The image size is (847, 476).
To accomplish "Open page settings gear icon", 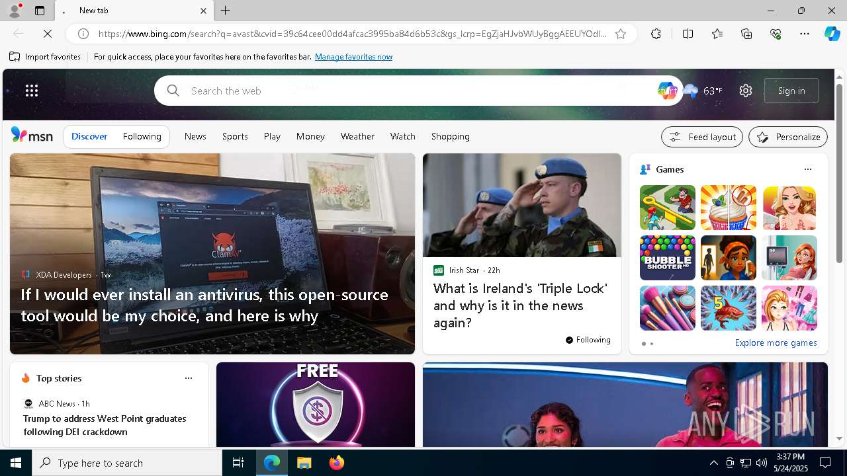I will pos(746,91).
